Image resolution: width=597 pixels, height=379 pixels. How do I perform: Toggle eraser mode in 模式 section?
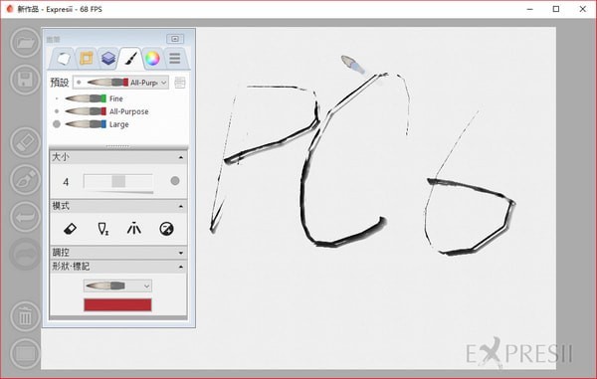click(x=70, y=229)
